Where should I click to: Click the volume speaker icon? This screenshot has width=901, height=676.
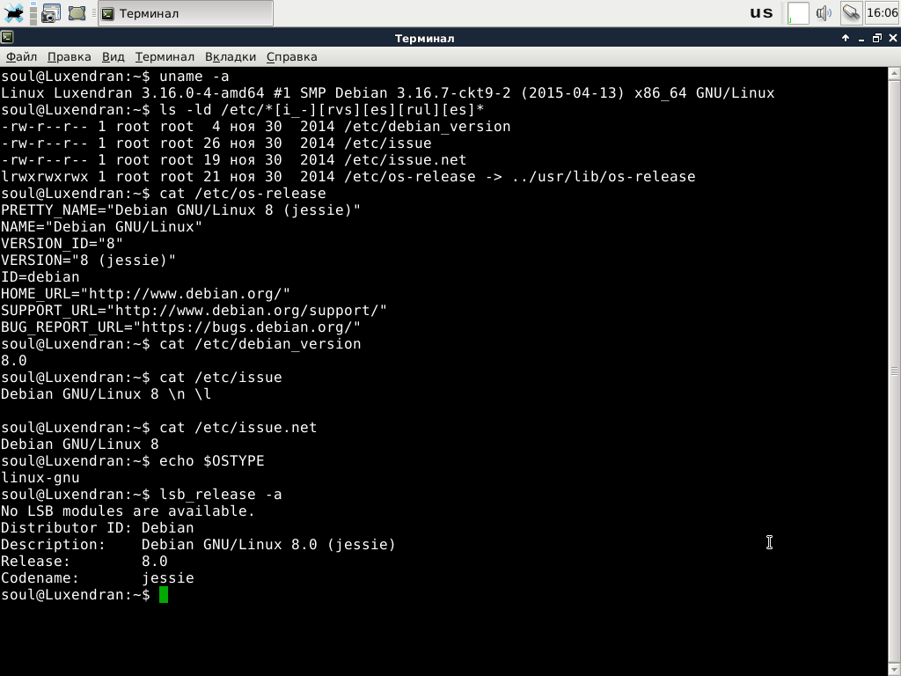824,13
